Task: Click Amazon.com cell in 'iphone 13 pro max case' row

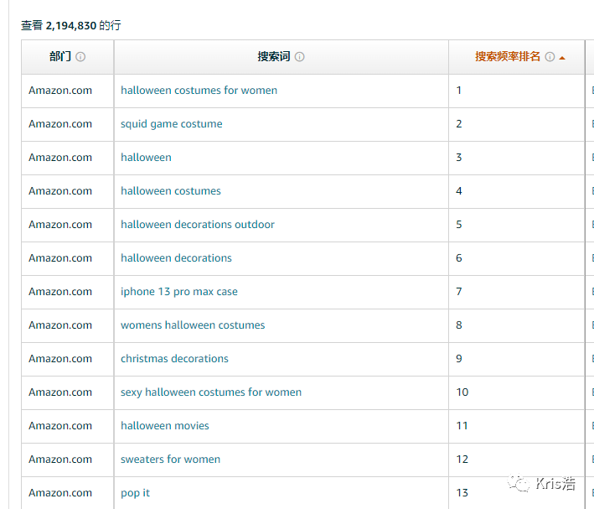Action: pyautogui.click(x=67, y=292)
